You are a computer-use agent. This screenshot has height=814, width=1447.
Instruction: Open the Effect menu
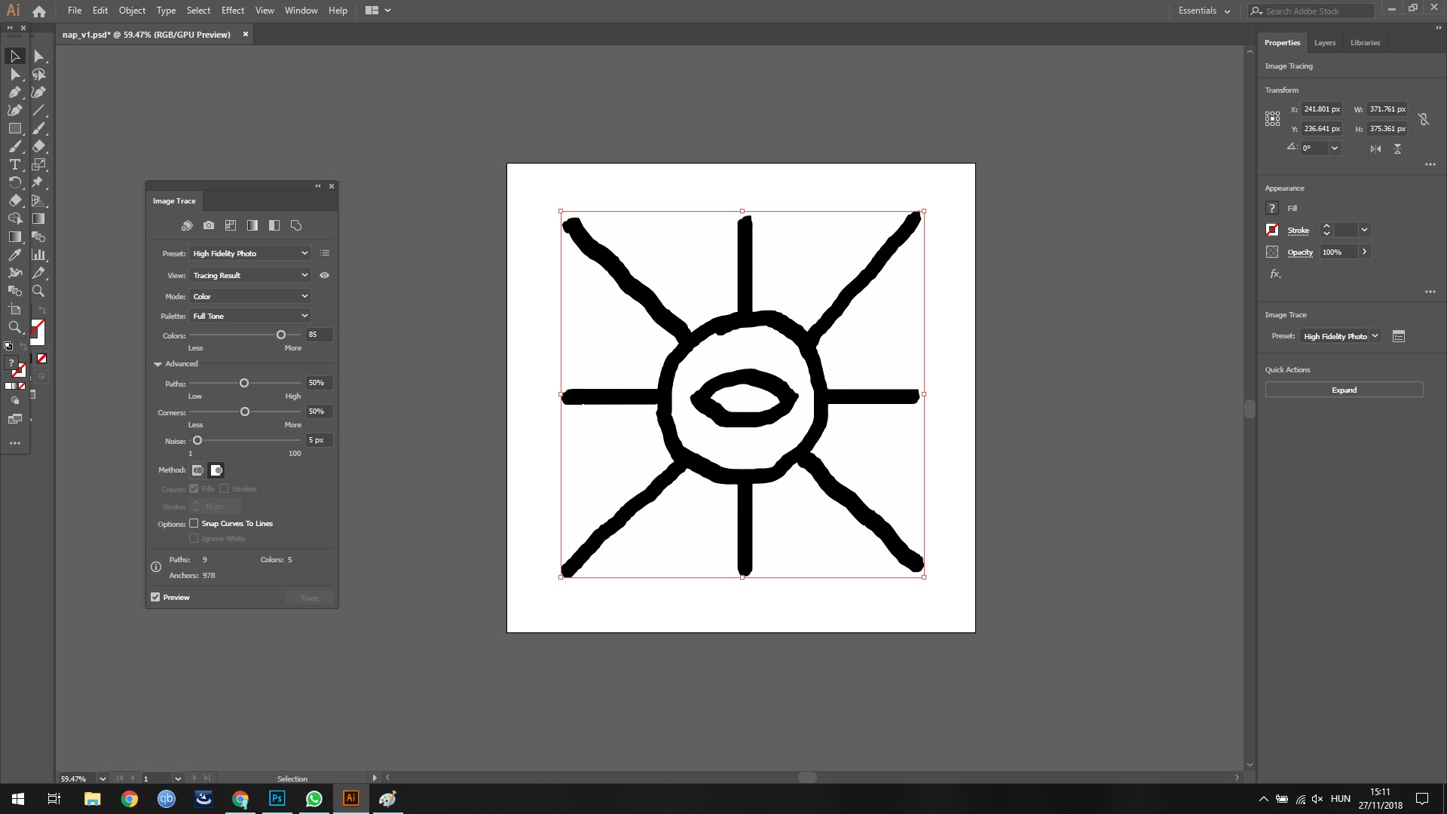pos(232,11)
